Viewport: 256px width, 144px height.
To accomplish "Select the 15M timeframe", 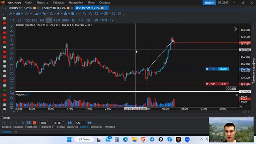I will click(x=57, y=20).
